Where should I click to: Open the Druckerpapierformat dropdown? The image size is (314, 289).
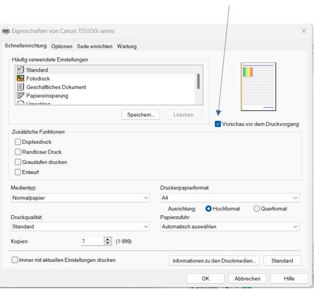coord(230,198)
